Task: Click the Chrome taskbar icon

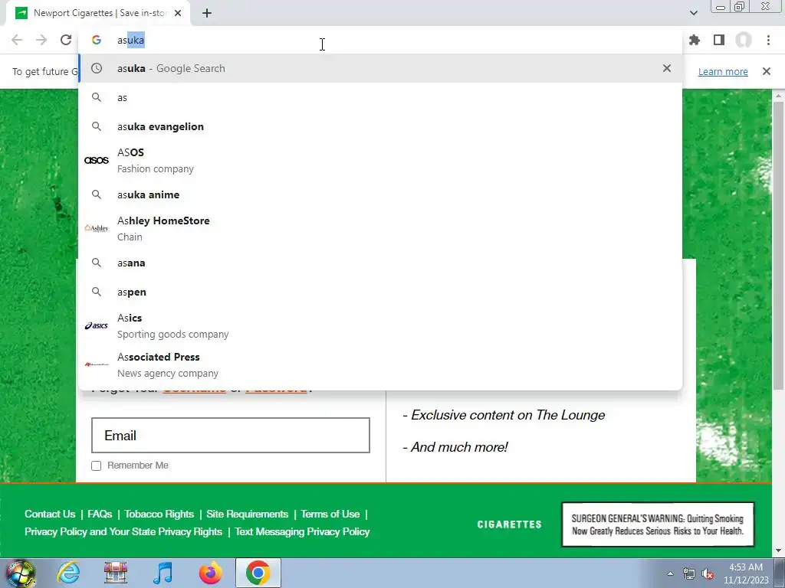Action: [x=258, y=573]
